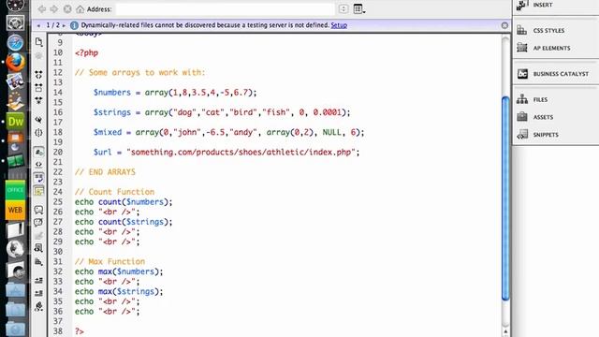Open the Insert panel icon
This screenshot has height=337, width=599.
[522, 5]
